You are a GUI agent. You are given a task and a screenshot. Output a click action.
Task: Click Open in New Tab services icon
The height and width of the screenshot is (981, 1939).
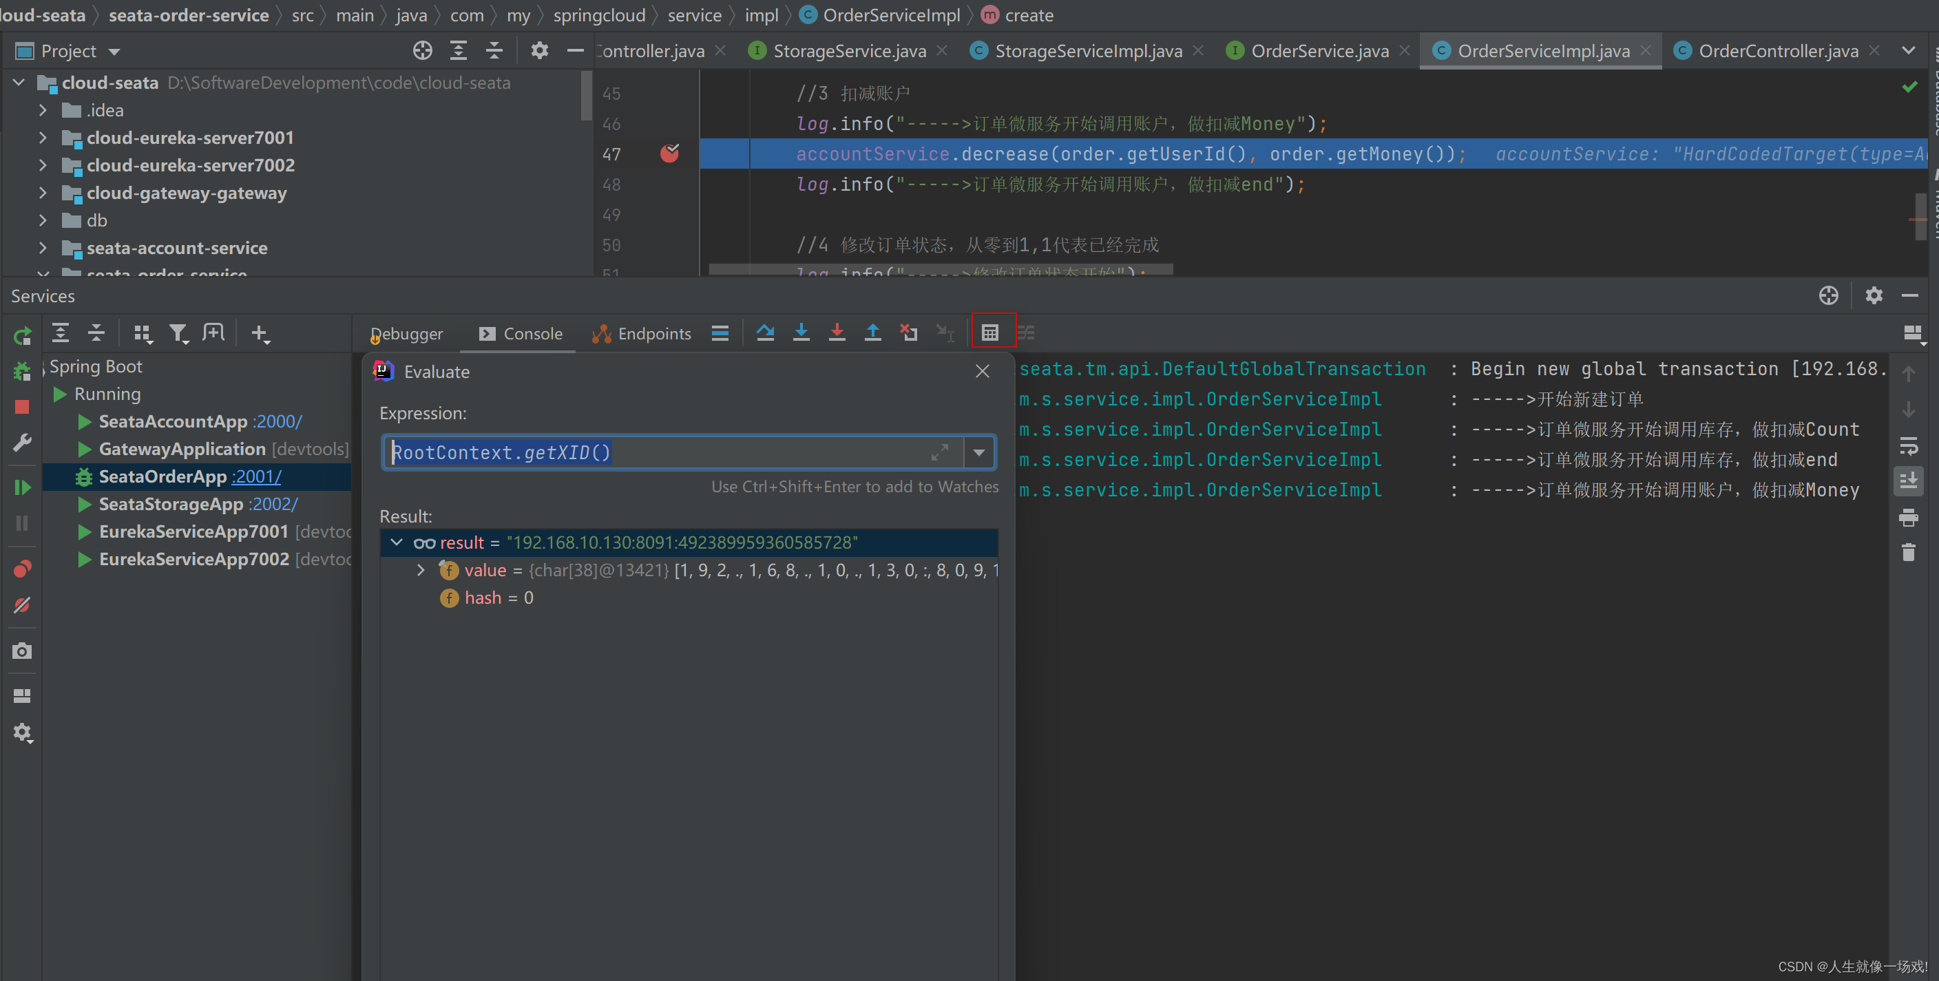213,333
